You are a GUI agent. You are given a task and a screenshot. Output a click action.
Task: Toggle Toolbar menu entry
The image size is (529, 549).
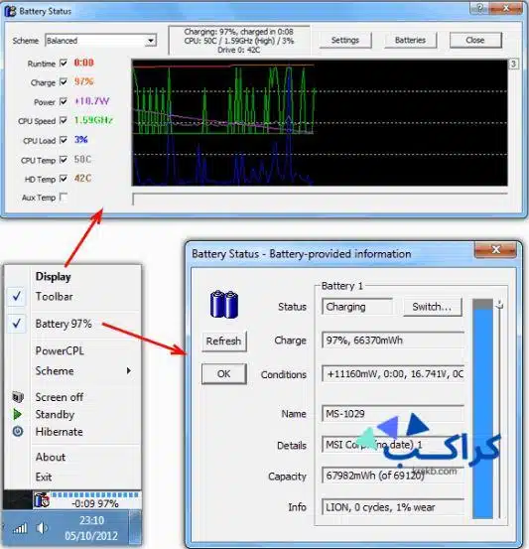coord(54,297)
